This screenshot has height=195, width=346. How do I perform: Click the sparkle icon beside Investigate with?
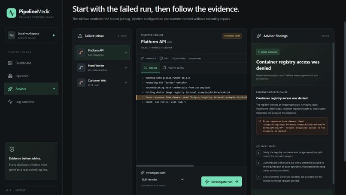click(143, 173)
